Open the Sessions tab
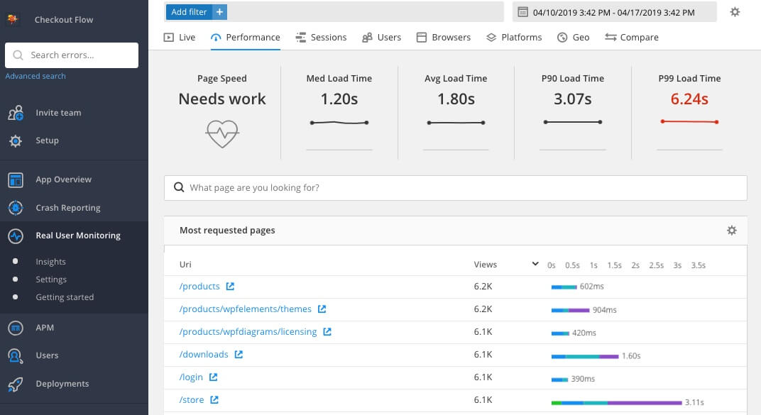 point(322,38)
